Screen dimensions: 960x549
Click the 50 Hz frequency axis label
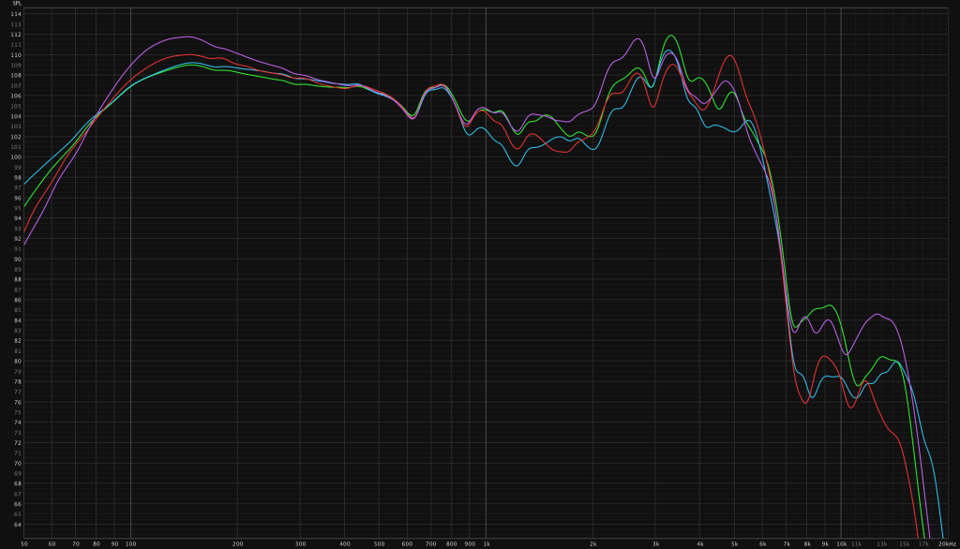click(23, 543)
